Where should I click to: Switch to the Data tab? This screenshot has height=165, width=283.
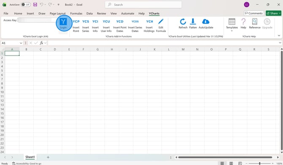pos(90,13)
